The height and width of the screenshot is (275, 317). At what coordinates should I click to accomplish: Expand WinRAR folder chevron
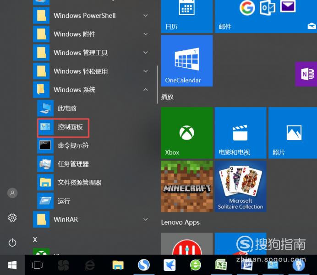pyautogui.click(x=146, y=219)
